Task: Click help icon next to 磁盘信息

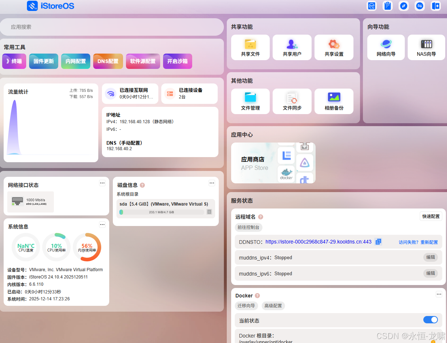Action: point(142,185)
